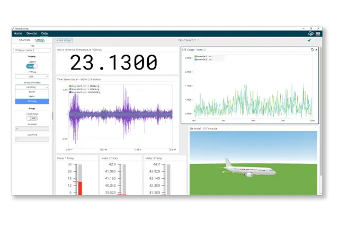Image resolution: width=339 pixels, height=227 pixels.
Task: Click the Maximum range input field
Action: tap(32, 139)
